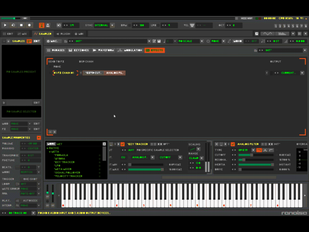This screenshot has width=309, height=232.
Task: Collapse the Native tree node
Action: [x=47, y=148]
